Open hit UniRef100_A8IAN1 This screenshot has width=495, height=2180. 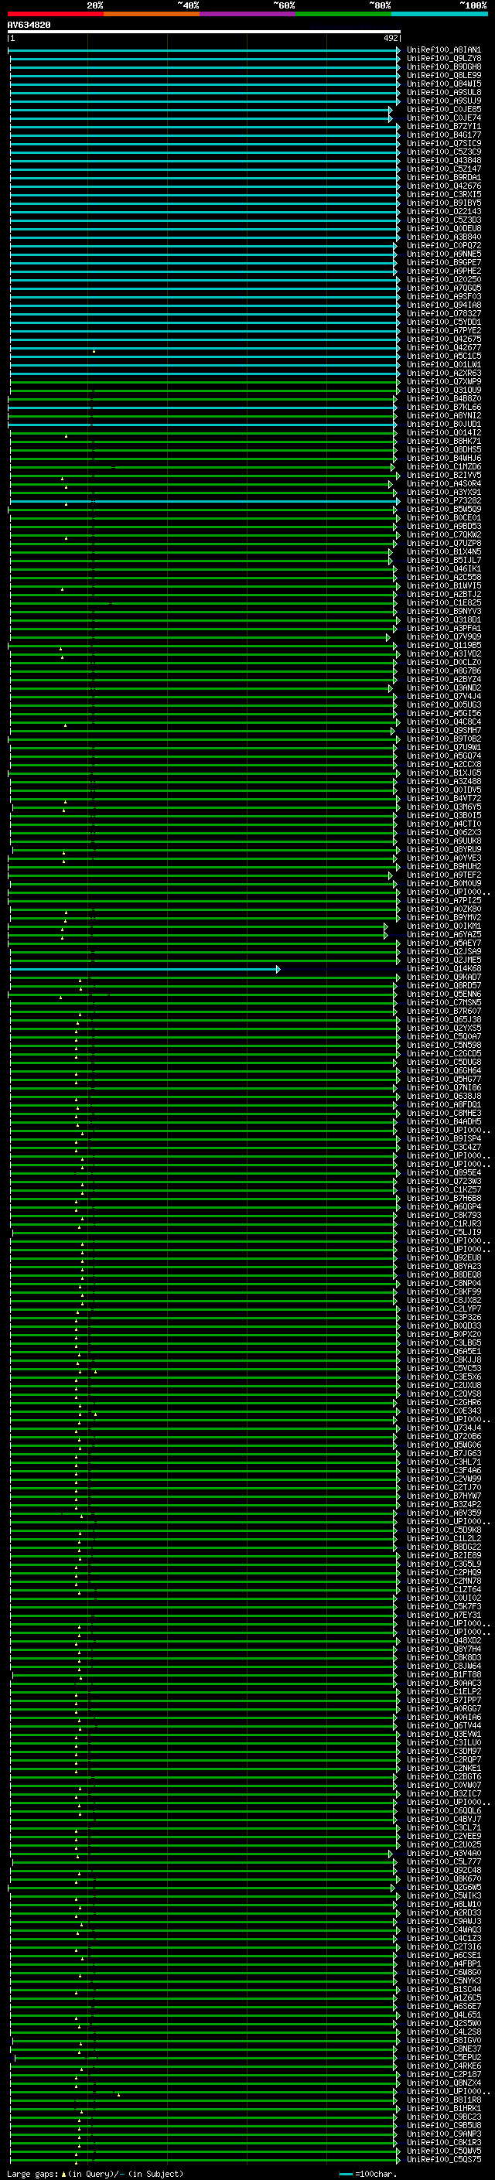click(444, 50)
